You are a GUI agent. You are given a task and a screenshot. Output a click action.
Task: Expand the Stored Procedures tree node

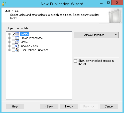9,38
